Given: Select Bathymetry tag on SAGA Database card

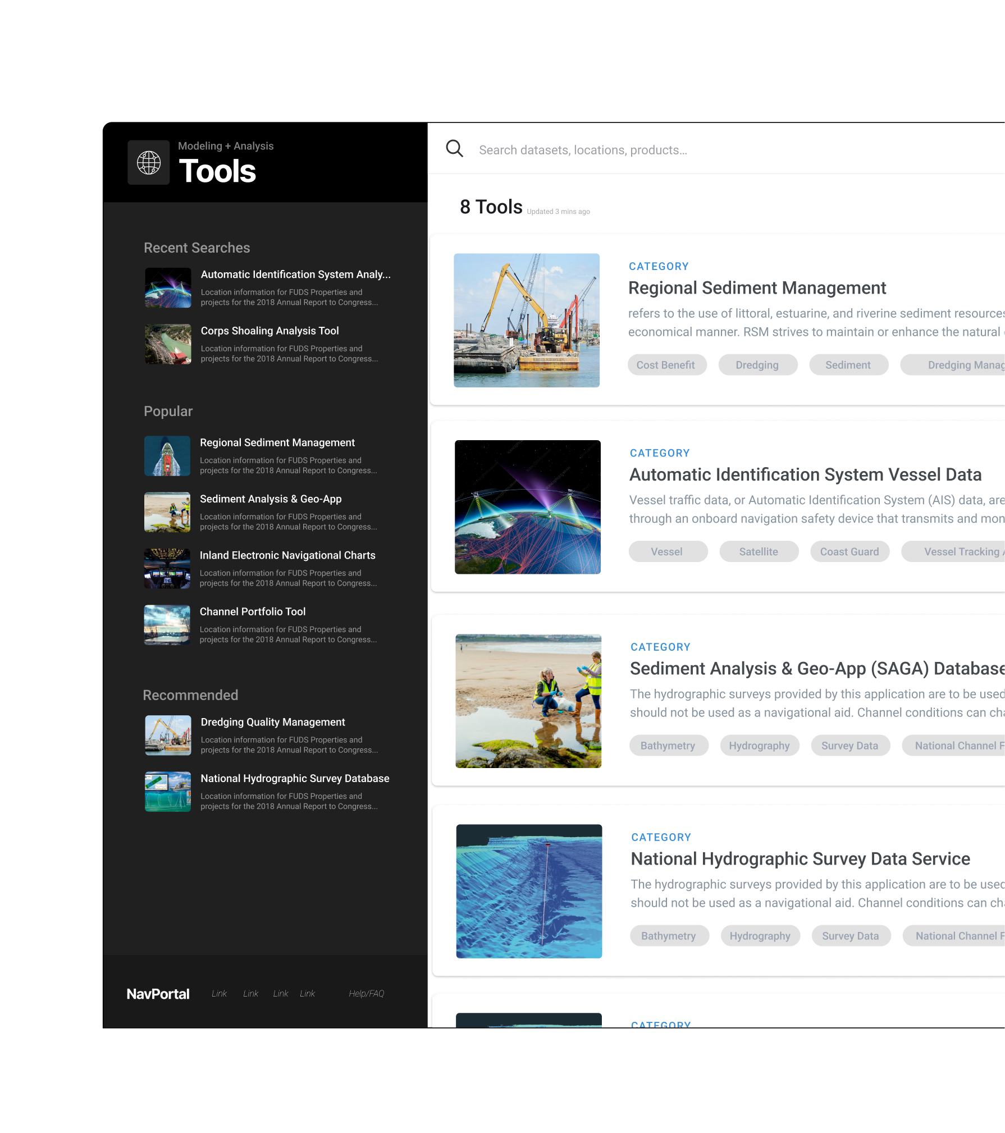Looking at the screenshot, I should (668, 746).
